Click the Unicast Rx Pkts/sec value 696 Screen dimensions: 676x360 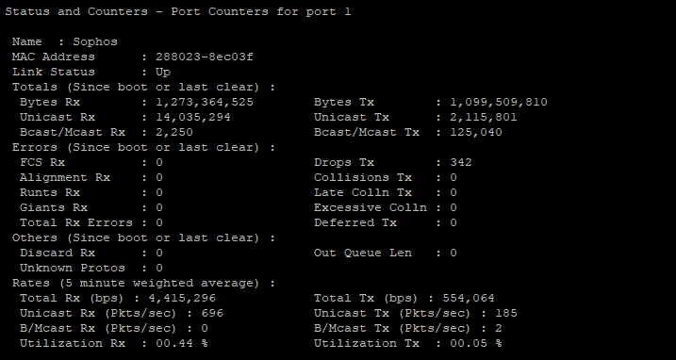[x=212, y=314]
